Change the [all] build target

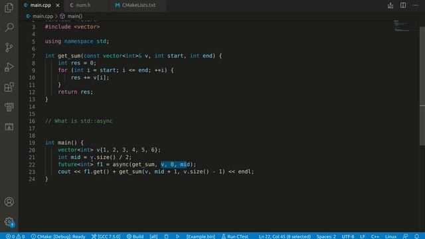pos(153,236)
